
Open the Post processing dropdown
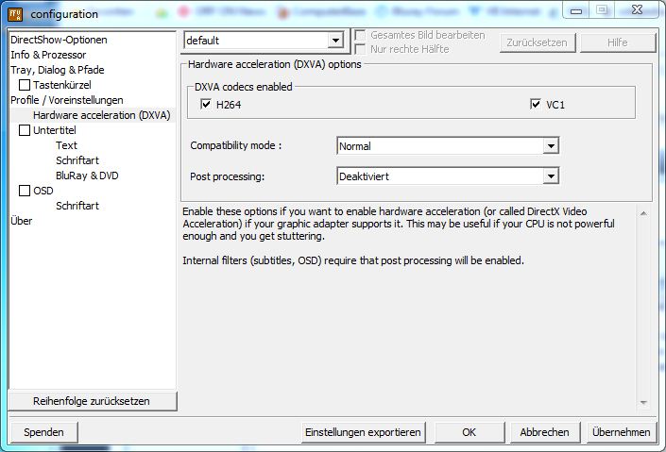[551, 176]
